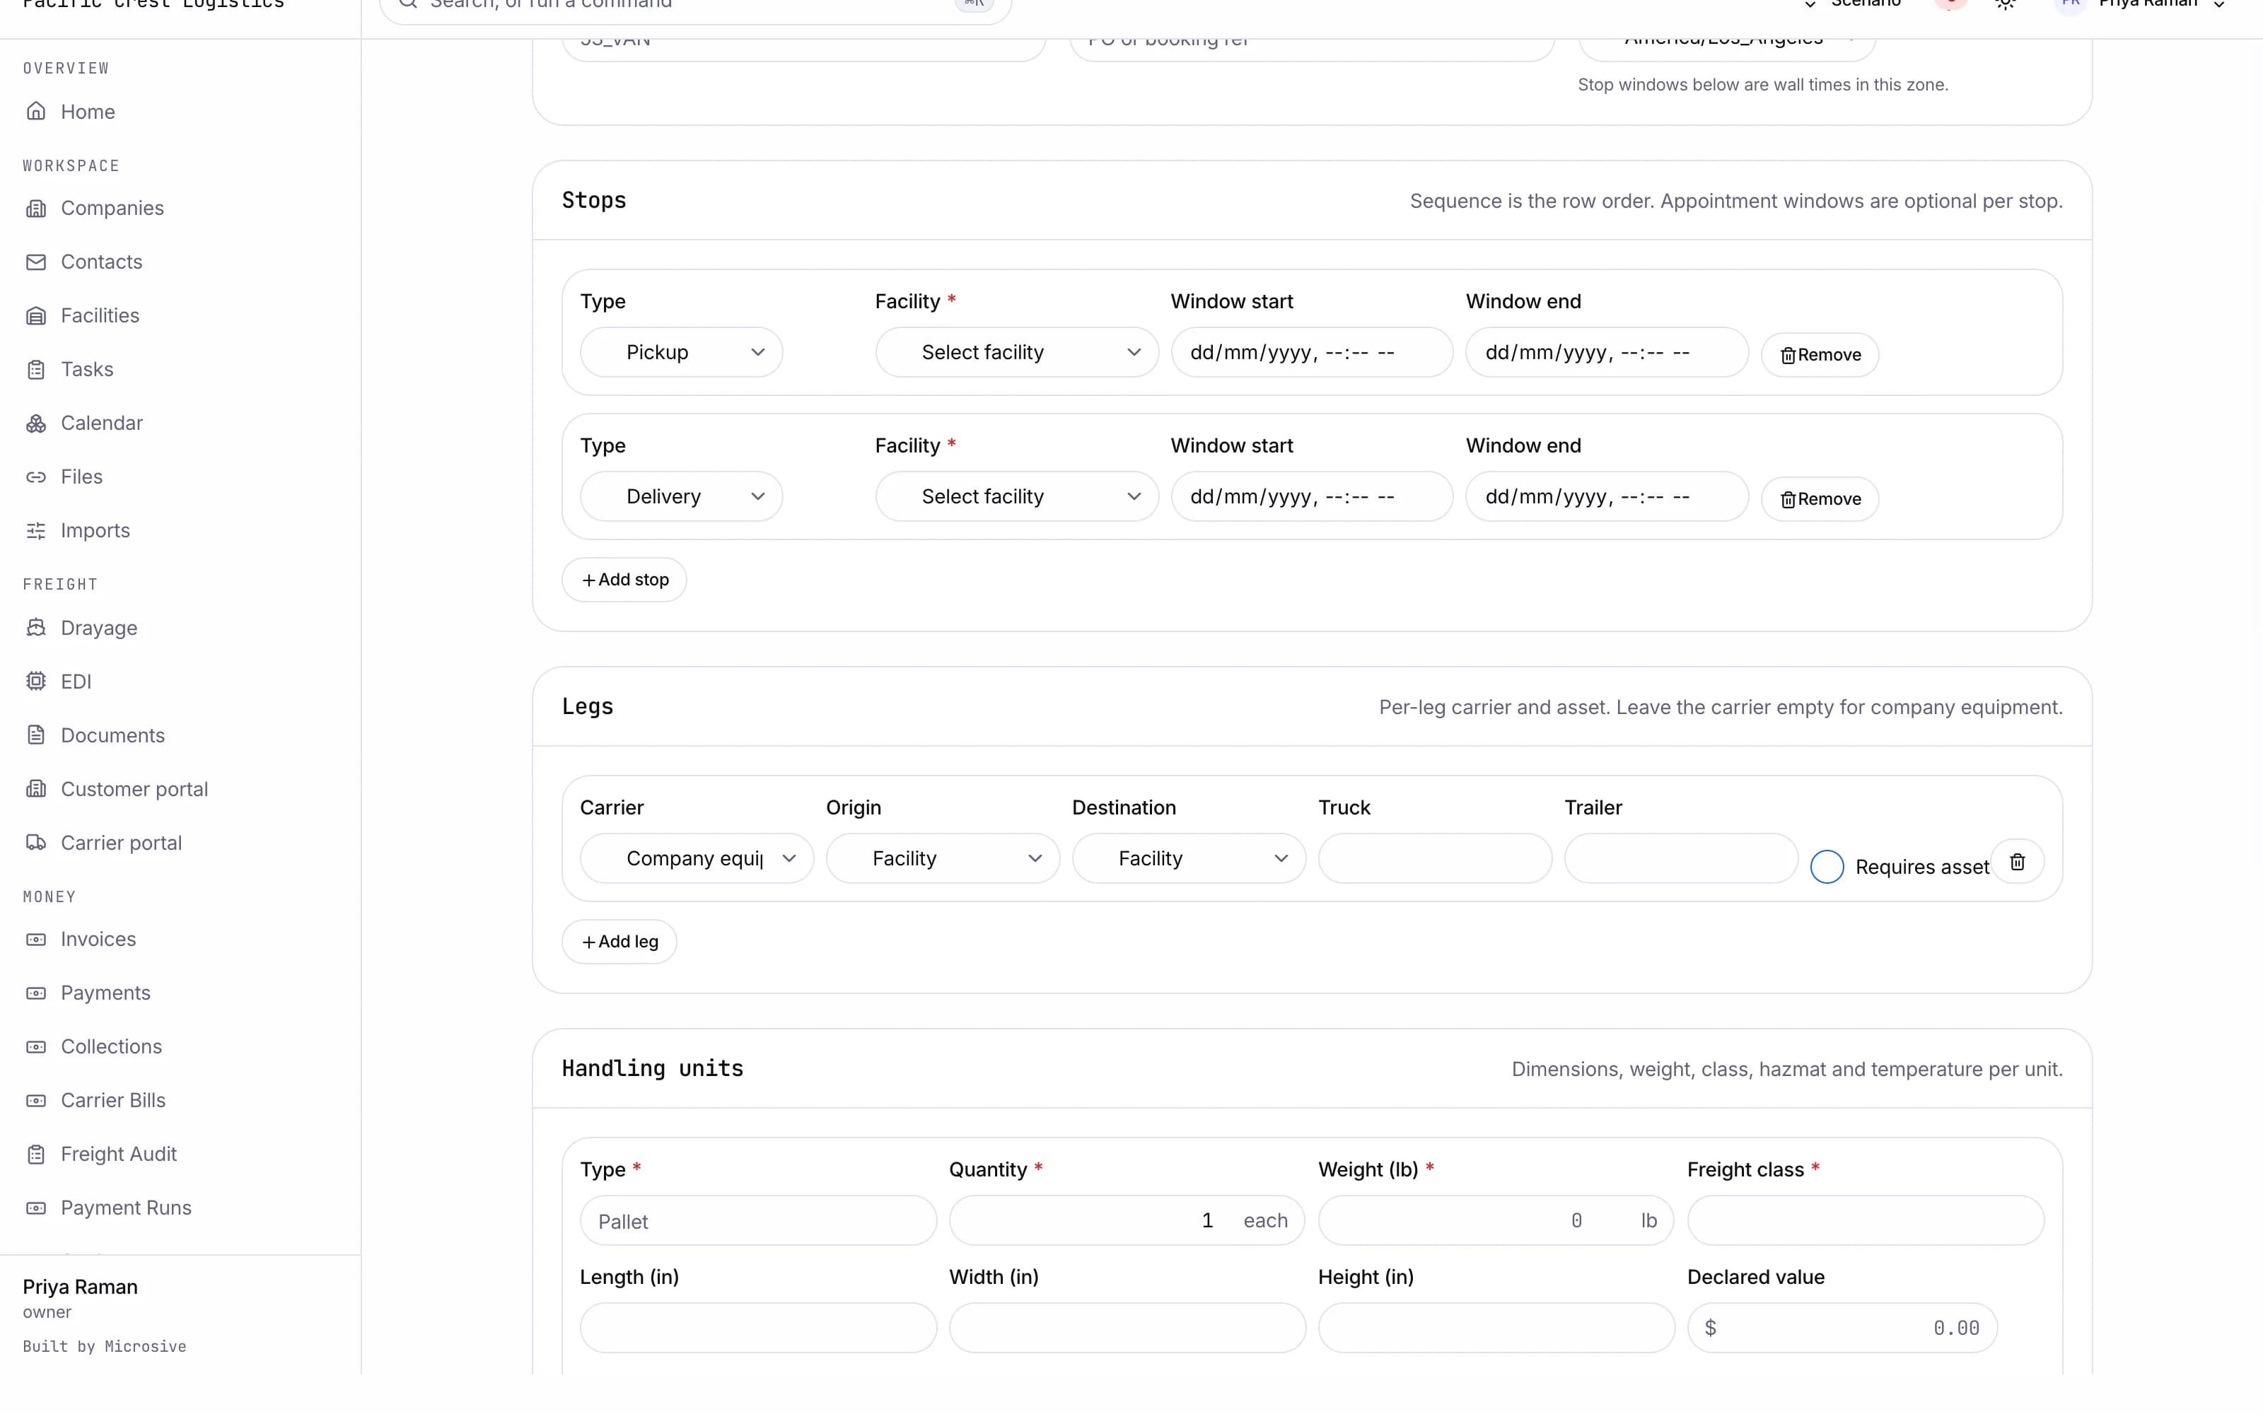Click the Carrier portal icon
The height and width of the screenshot is (1414, 2263).
[35, 843]
